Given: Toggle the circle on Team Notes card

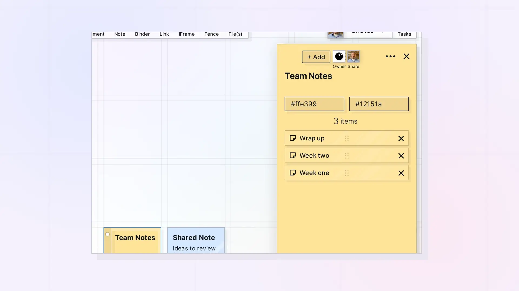Looking at the screenshot, I should 108,234.
